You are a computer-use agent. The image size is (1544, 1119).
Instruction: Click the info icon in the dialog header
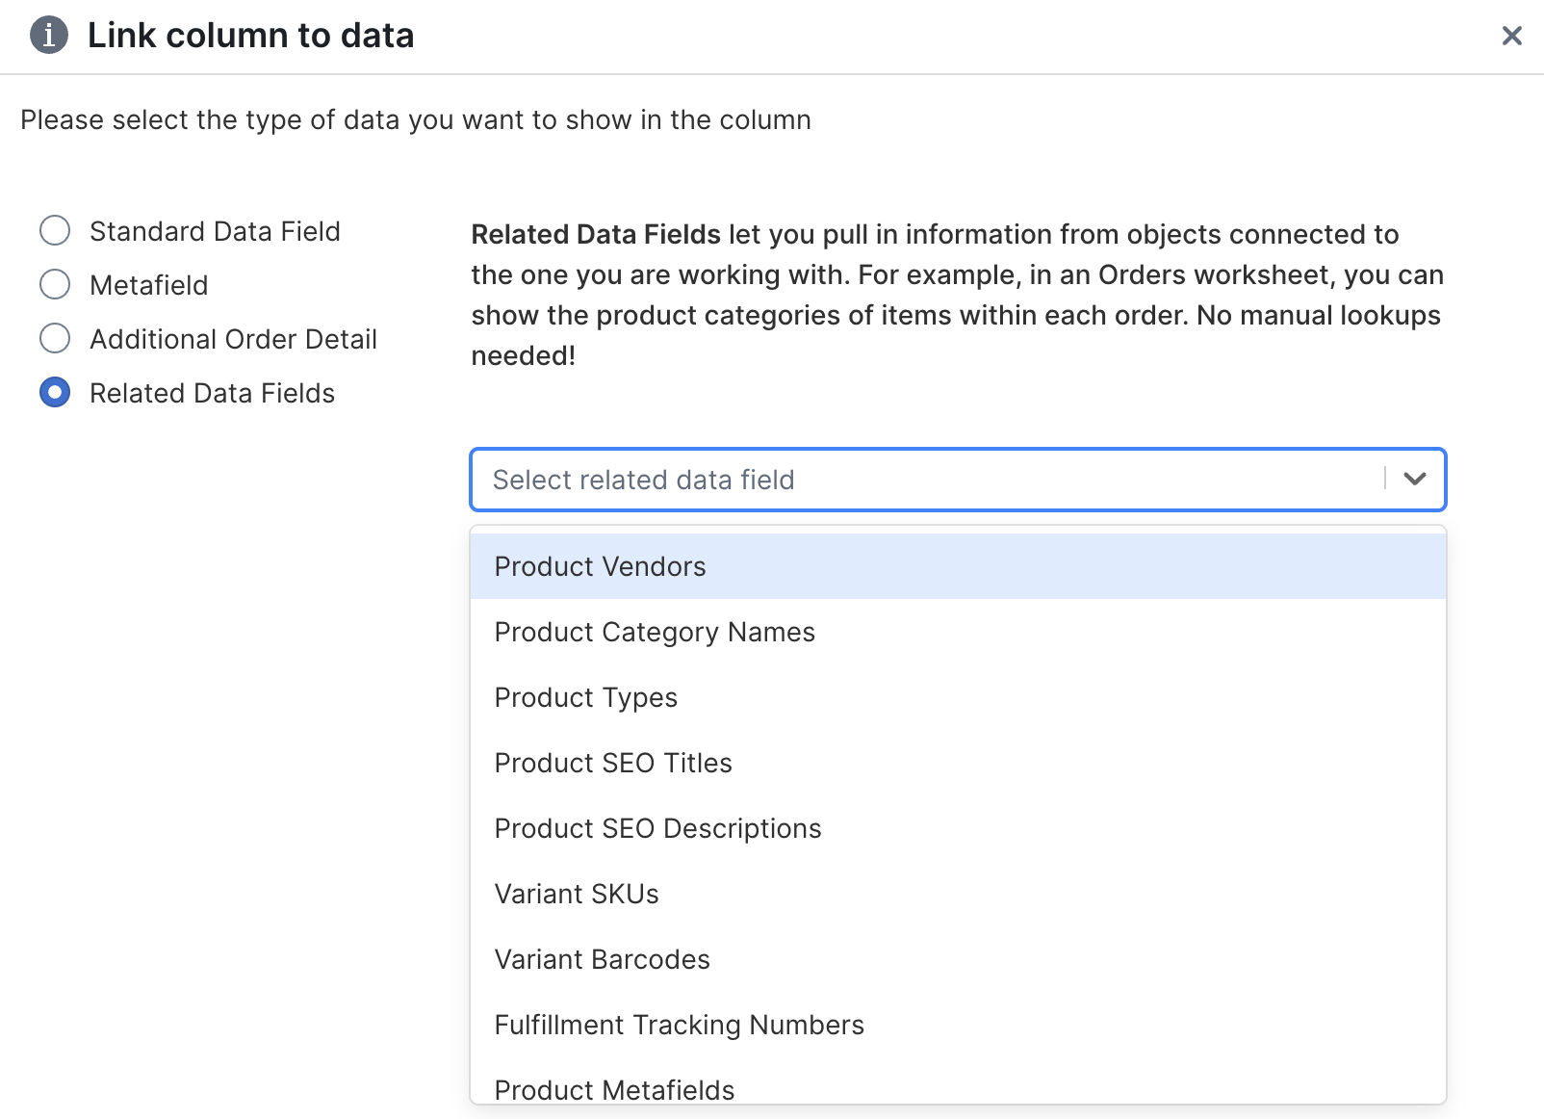tap(47, 35)
